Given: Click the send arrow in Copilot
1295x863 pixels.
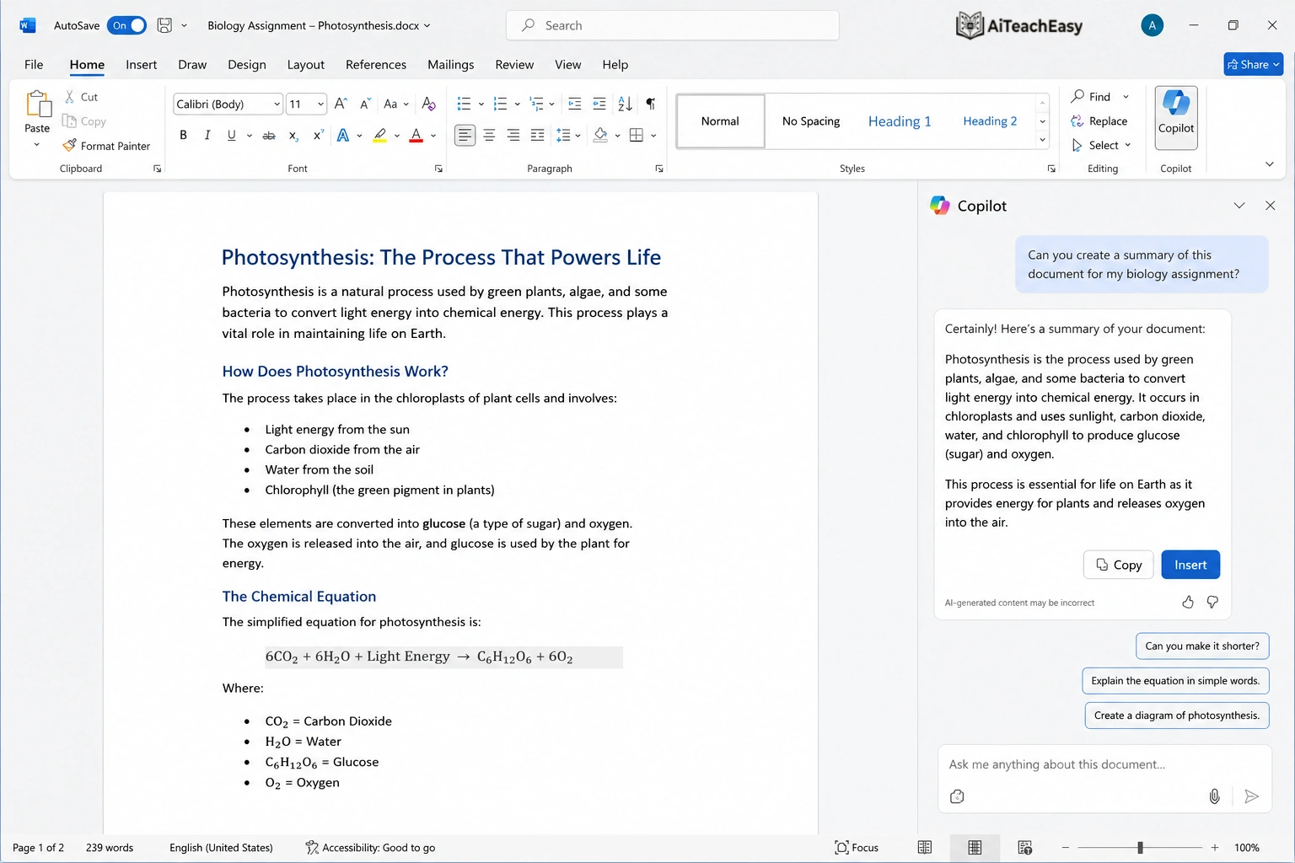Looking at the screenshot, I should pyautogui.click(x=1251, y=796).
